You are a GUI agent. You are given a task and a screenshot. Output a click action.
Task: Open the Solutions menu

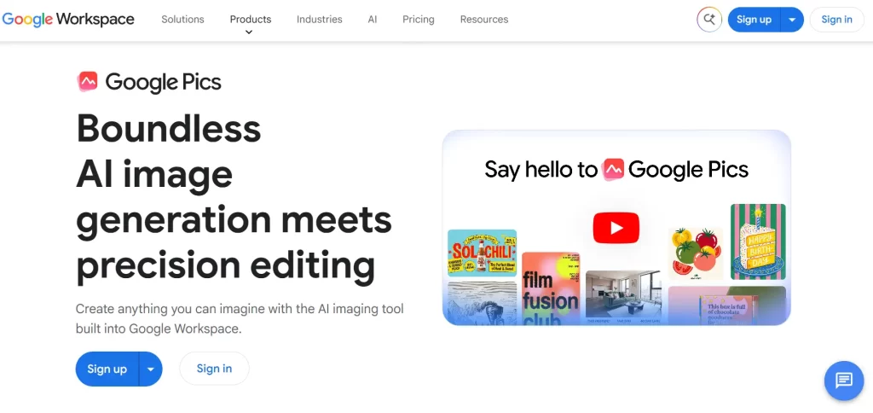coord(182,20)
